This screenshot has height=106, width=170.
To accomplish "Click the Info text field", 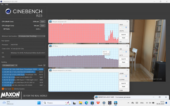I will [28, 57].
